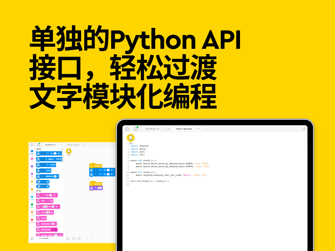Click the hardware device icon near Prime 科创套装

(32, 238)
